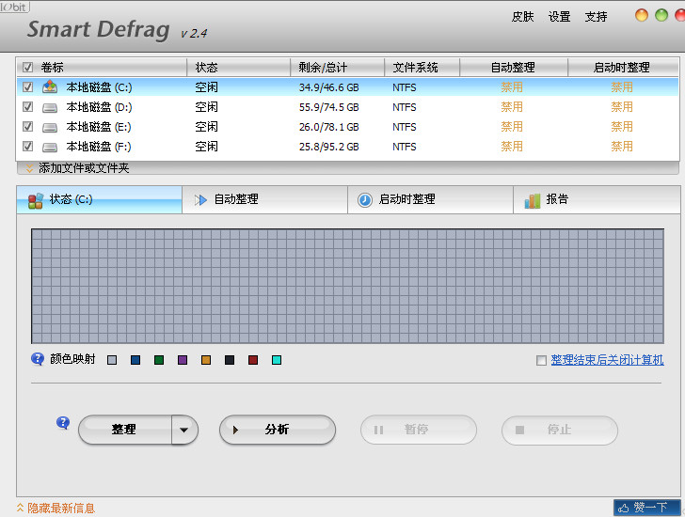Open the 报告 tab
This screenshot has height=517, width=685.
(597, 200)
